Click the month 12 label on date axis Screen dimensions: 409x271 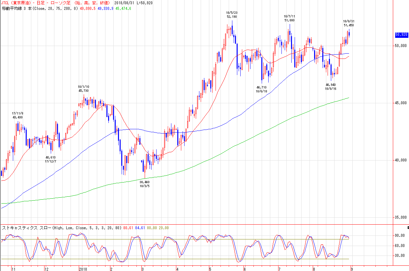point(46,269)
